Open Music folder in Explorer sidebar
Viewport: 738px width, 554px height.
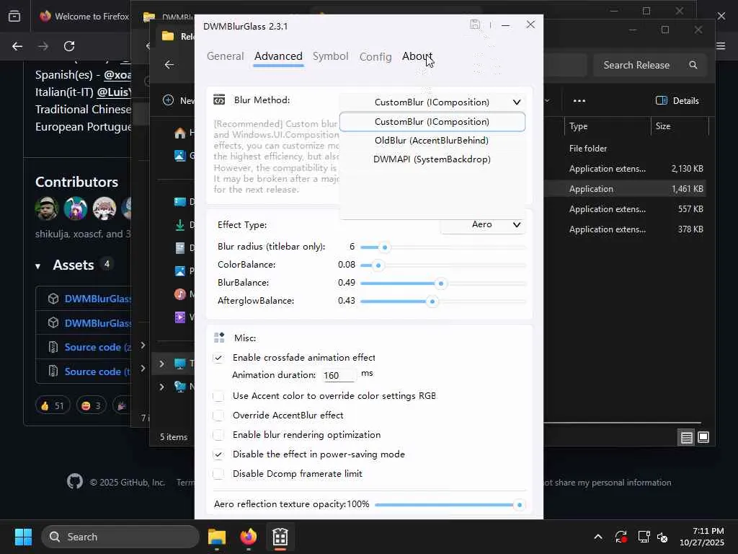(179, 294)
